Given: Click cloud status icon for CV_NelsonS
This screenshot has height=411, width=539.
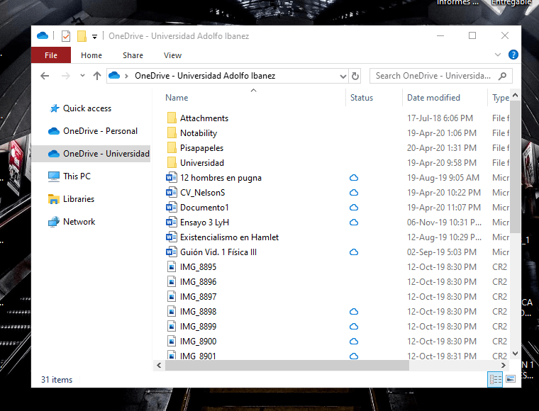Looking at the screenshot, I should pos(354,193).
